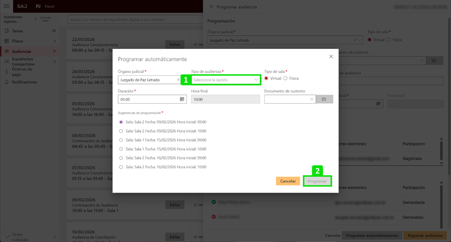
Task: Expand the Órgano judicial dropdown in side panel
Action: coord(359,40)
